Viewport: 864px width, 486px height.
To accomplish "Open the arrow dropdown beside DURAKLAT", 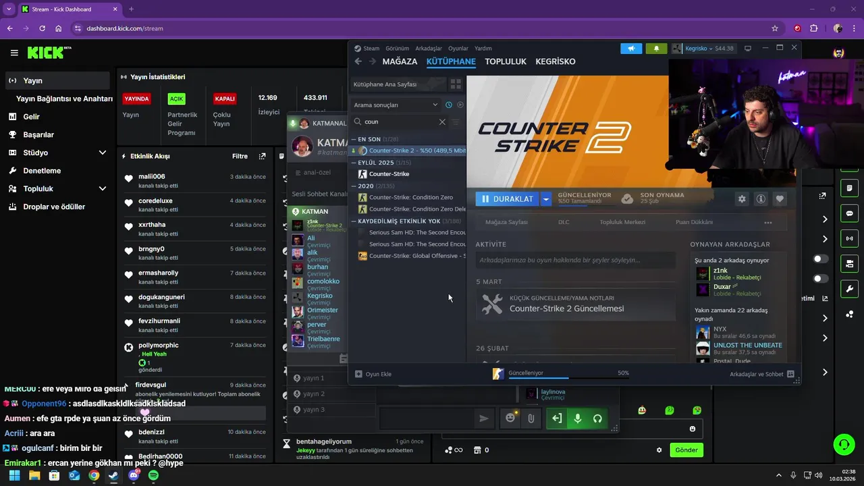I will pyautogui.click(x=546, y=199).
